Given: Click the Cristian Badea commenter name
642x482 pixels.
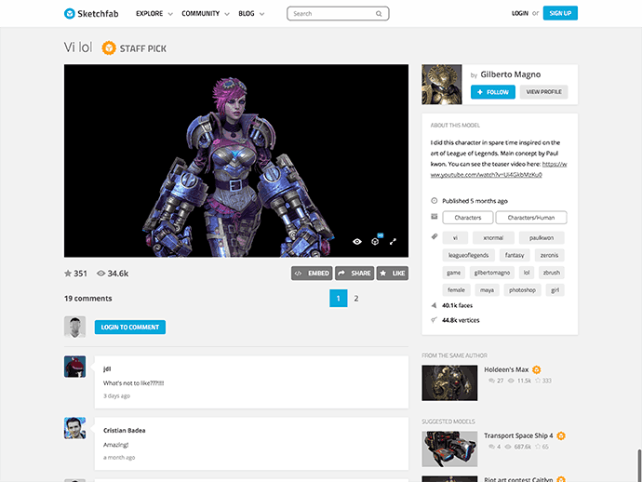Looking at the screenshot, I should (125, 431).
